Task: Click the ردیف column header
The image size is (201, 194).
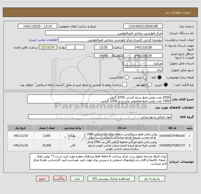Action: 190,128
